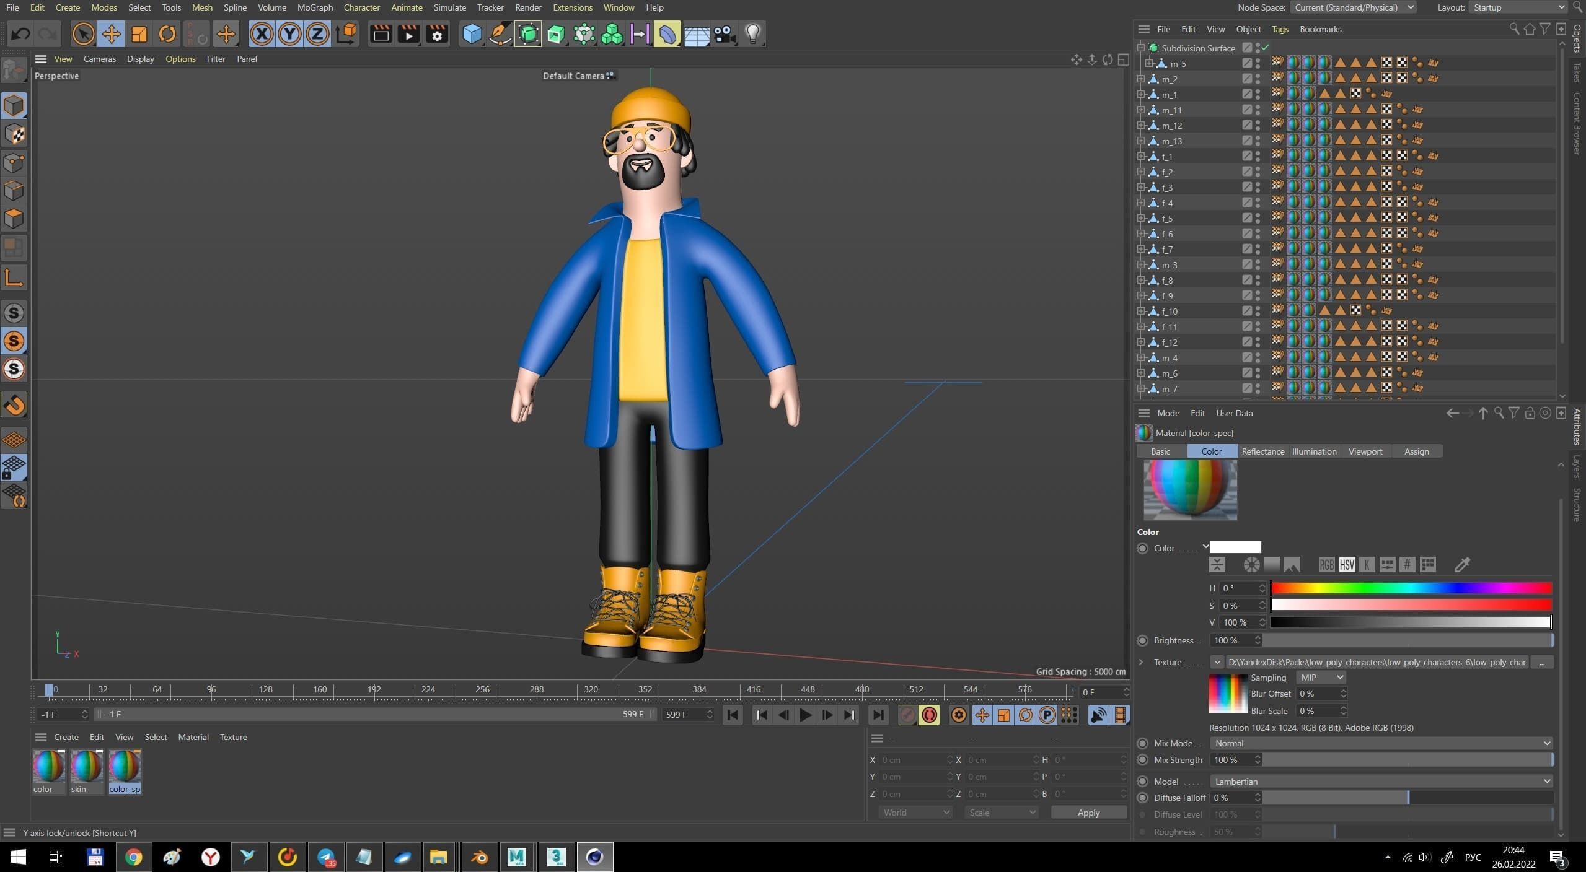The height and width of the screenshot is (872, 1586).
Task: Toggle the Y axis lock
Action: [289, 34]
